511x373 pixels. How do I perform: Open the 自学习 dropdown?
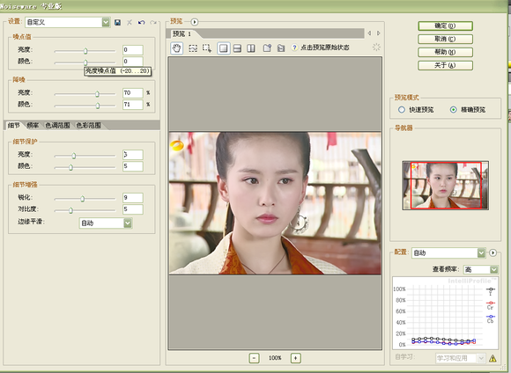point(481,358)
